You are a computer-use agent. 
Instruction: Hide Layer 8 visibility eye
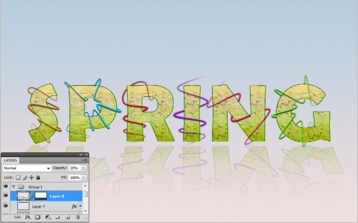pyautogui.click(x=5, y=196)
